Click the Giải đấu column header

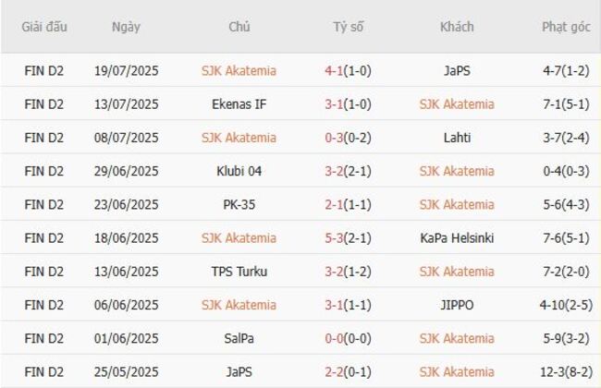click(44, 27)
